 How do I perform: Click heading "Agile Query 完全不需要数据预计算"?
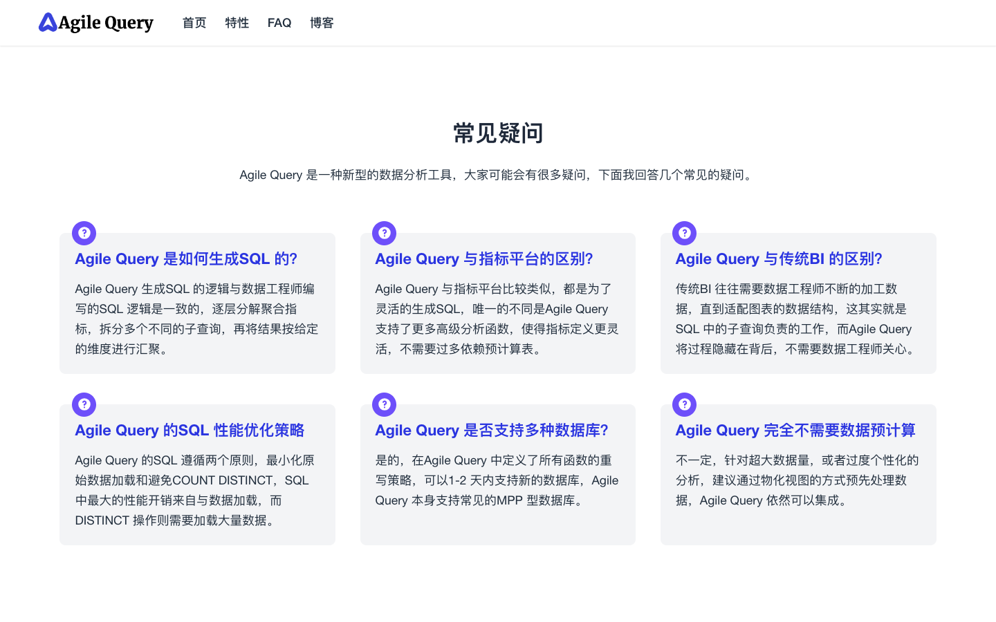coord(795,431)
